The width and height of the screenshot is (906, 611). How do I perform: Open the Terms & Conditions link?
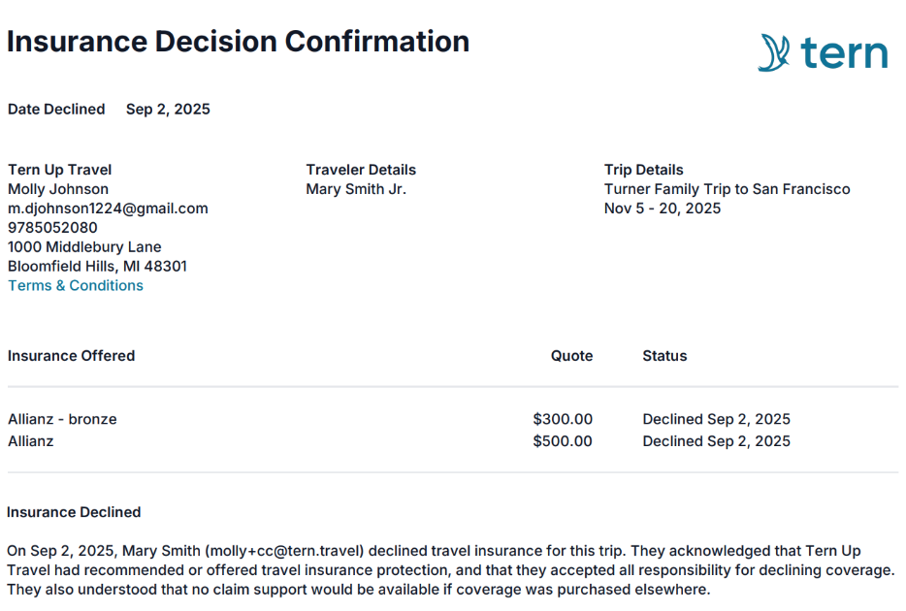click(76, 285)
